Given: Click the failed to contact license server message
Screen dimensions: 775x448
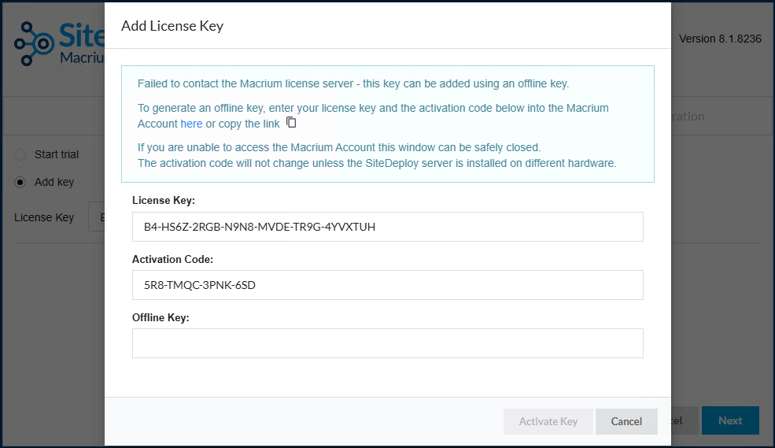Looking at the screenshot, I should pos(353,83).
